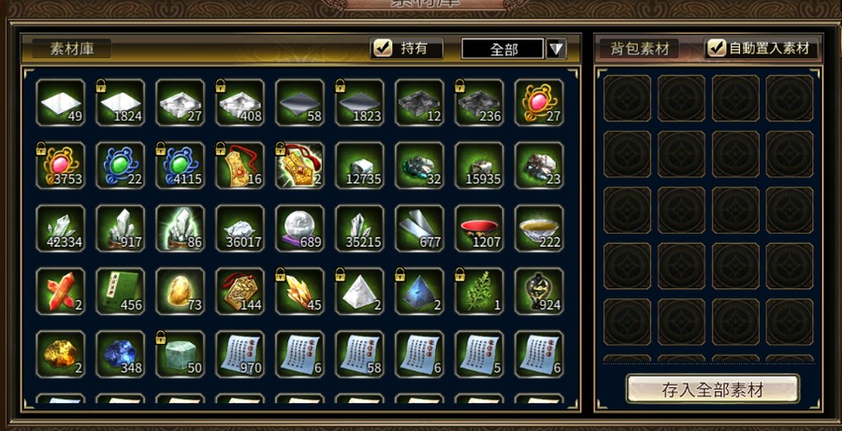The image size is (842, 431).
Task: Click the 全部 filter combo box
Action: coord(502,49)
